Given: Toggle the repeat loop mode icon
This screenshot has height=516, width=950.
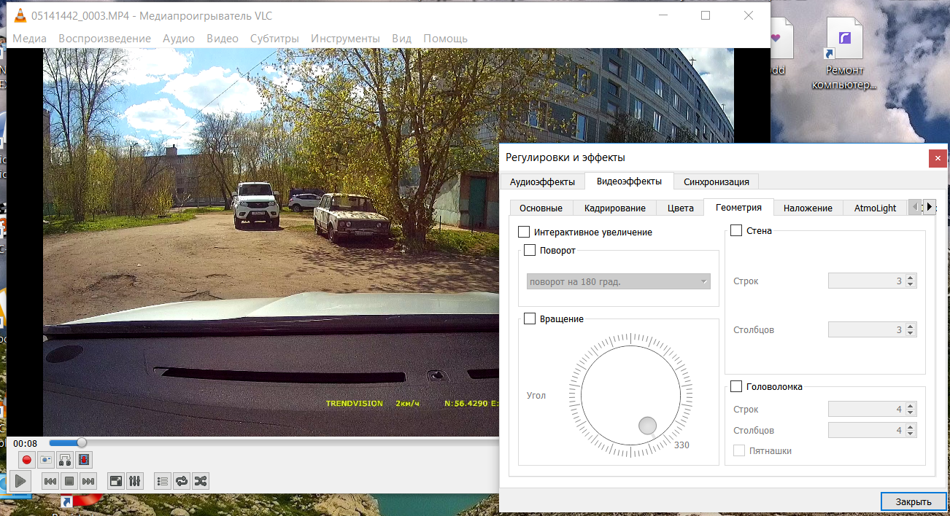Looking at the screenshot, I should tap(182, 481).
